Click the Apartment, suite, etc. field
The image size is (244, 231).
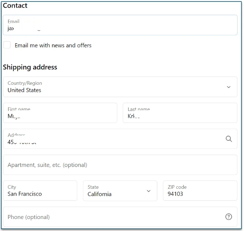click(120, 165)
